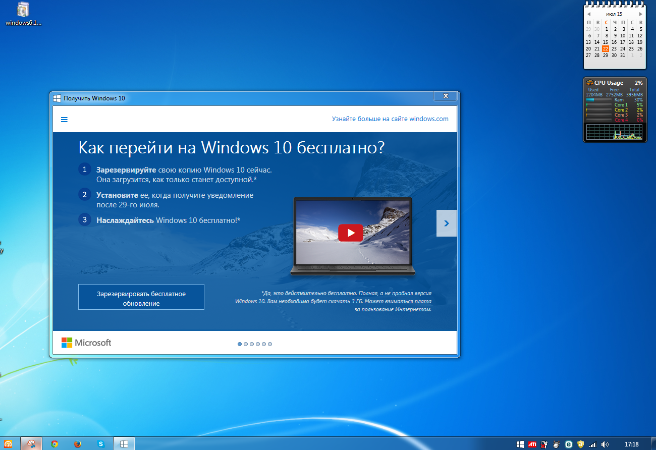Click the Ram usage bar in the gadget
656x450 pixels.
(x=598, y=100)
